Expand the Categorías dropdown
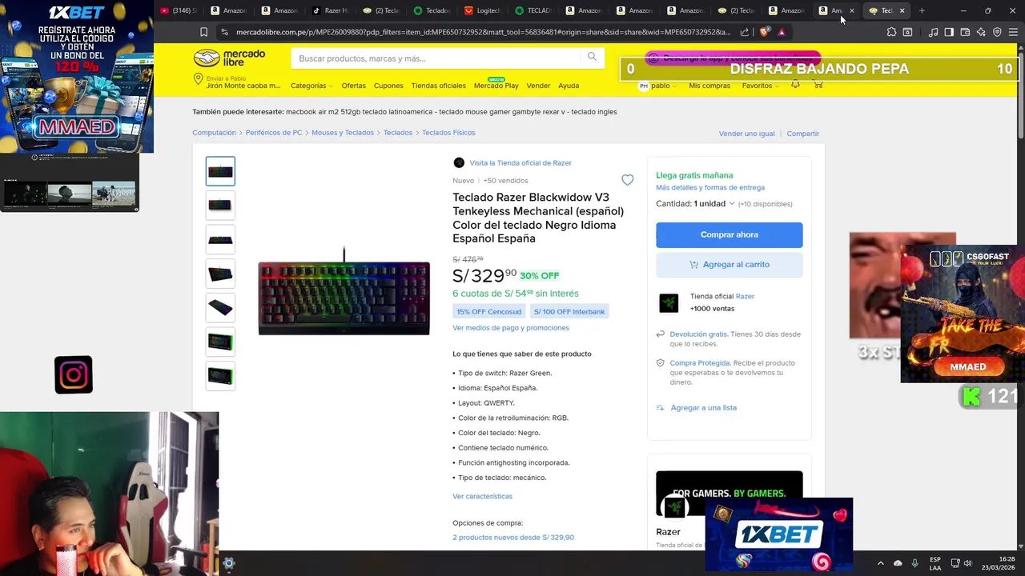Screen dimensions: 1025x576 tap(312, 86)
